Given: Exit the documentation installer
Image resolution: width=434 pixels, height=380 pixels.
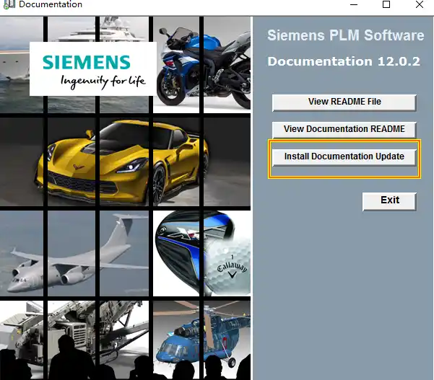Looking at the screenshot, I should [x=389, y=201].
